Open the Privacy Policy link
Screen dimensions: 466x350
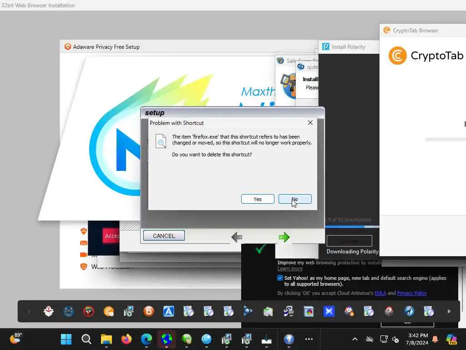coord(411,293)
